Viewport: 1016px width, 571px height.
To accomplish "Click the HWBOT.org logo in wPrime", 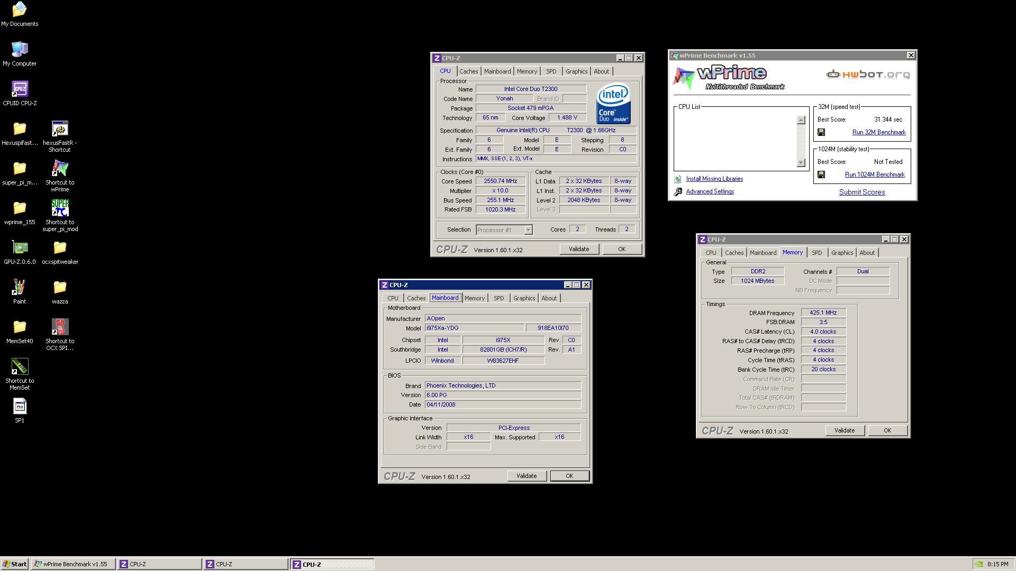I will (x=868, y=74).
